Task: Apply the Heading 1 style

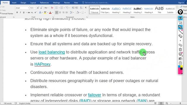Action: [116, 10]
